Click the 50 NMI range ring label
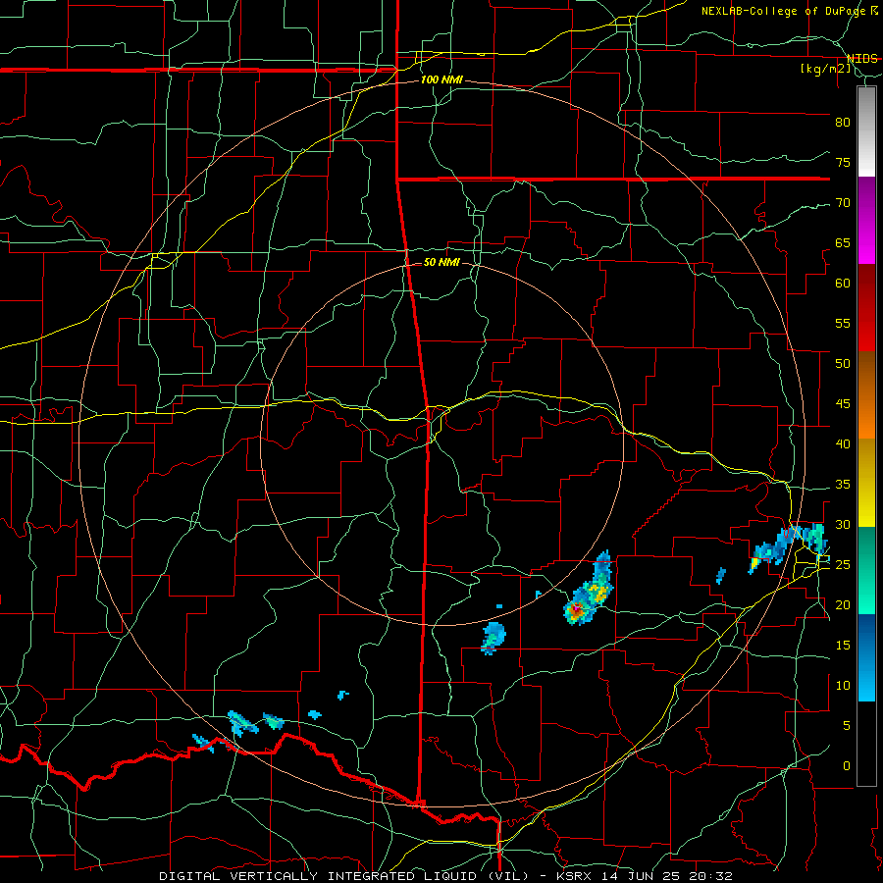Screen dimensions: 883x883 [441, 262]
